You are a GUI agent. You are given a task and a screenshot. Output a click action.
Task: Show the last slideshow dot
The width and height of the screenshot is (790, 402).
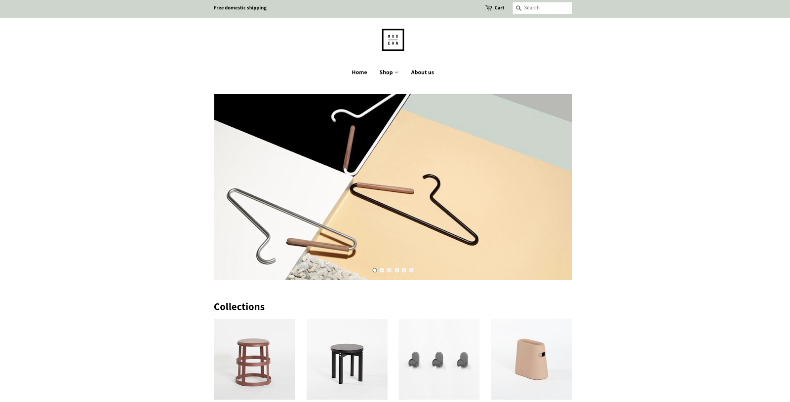tap(411, 270)
